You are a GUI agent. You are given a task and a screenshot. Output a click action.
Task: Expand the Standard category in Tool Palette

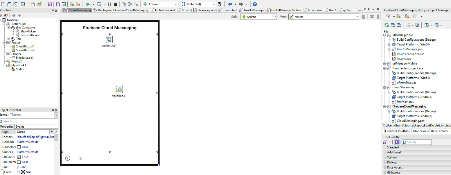(385, 147)
